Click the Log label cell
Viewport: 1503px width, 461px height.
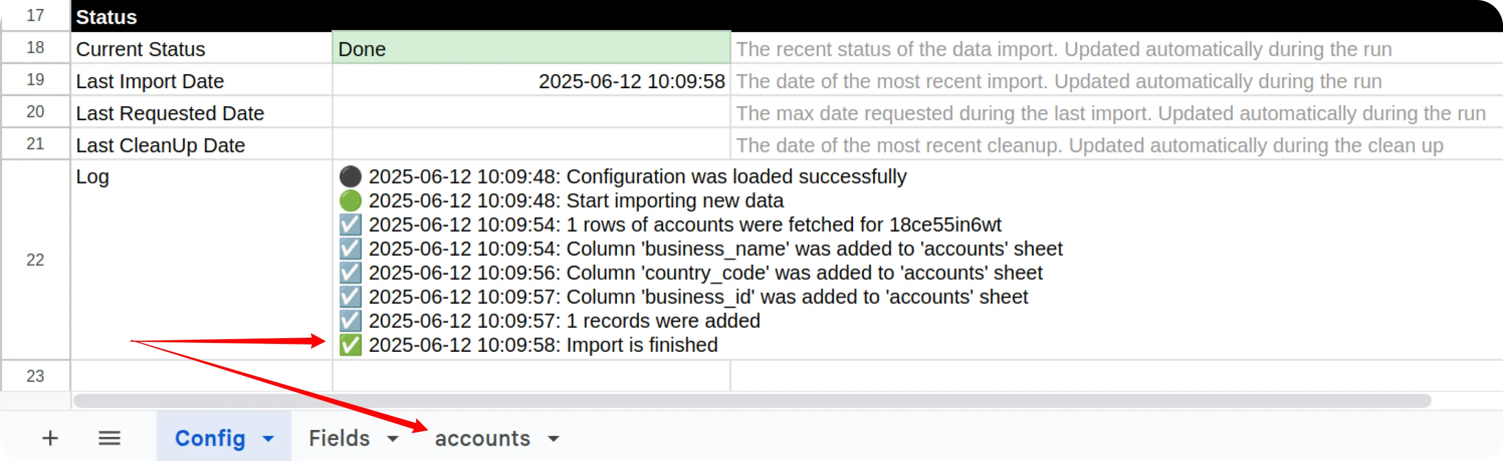(x=201, y=260)
